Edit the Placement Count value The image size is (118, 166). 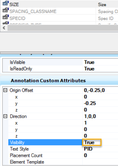tap(100, 155)
